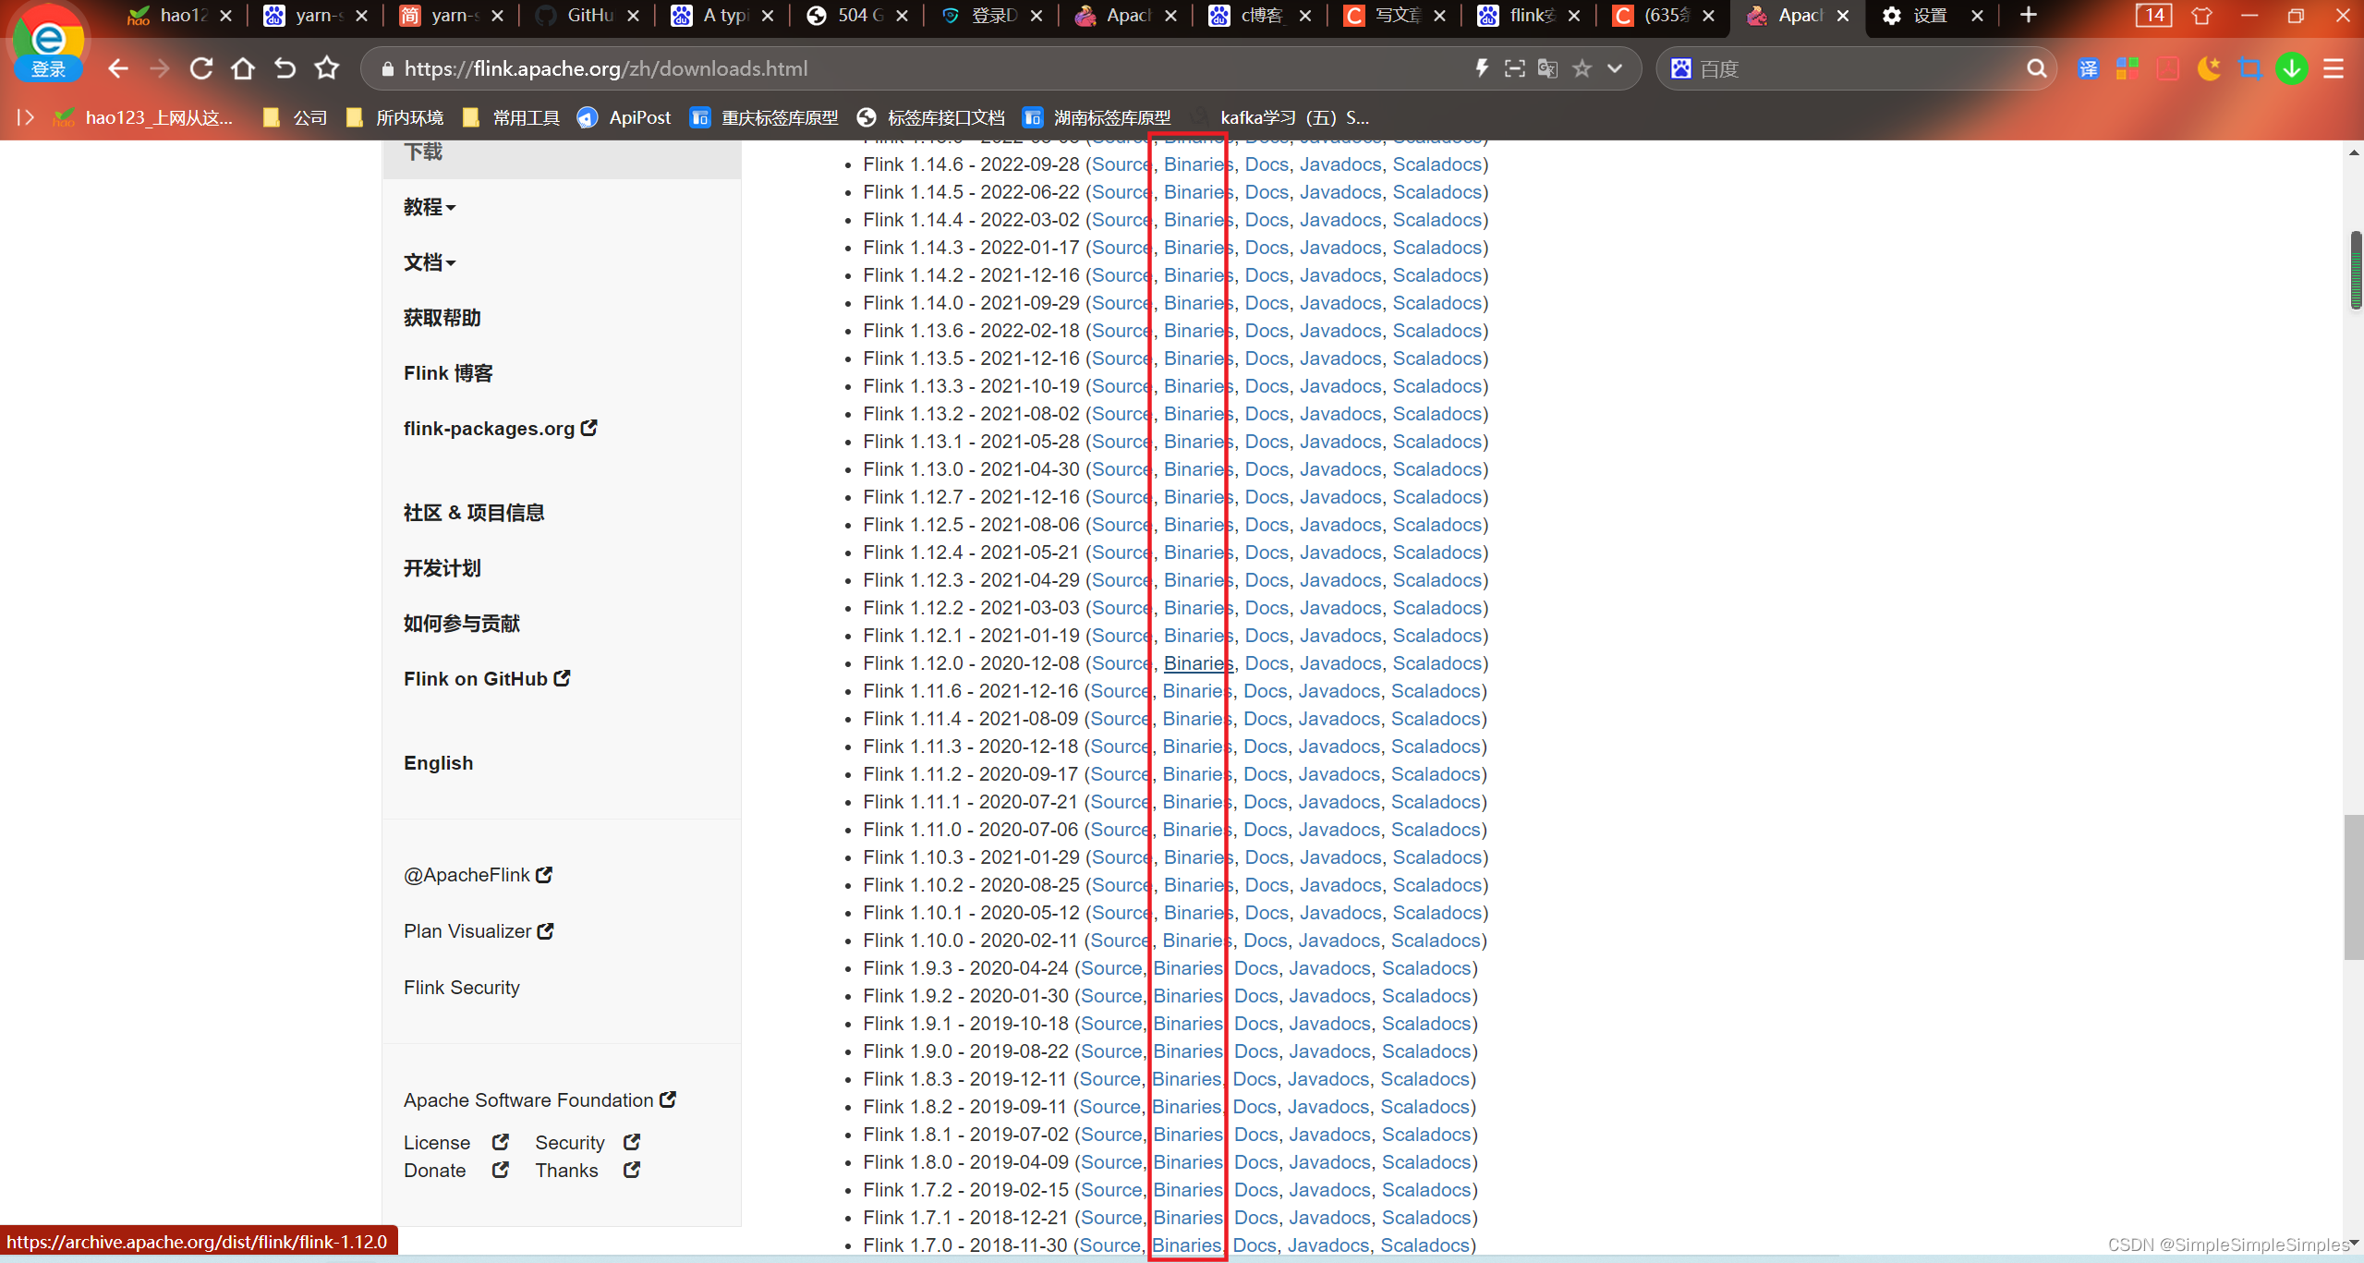The image size is (2364, 1263).
Task: Open the hamburger main menu icon
Action: [x=2334, y=68]
